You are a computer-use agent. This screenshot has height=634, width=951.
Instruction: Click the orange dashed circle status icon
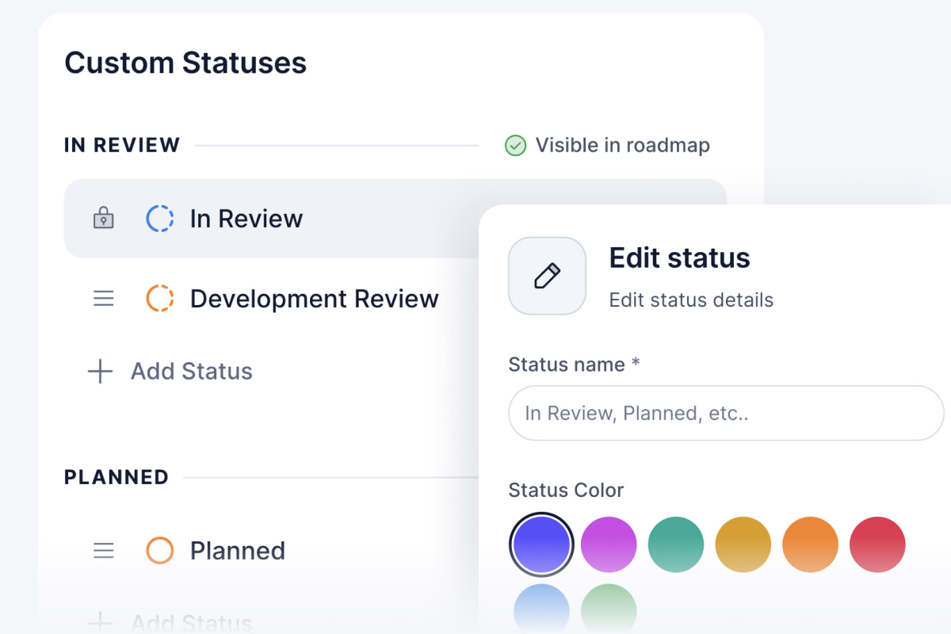tap(160, 299)
